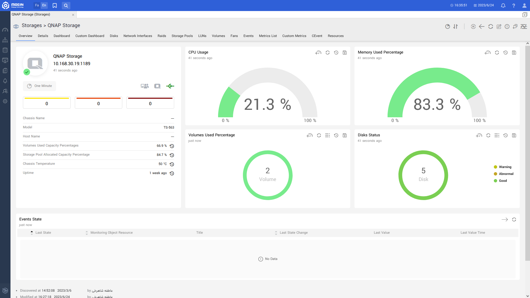
Task: Open the user profile icon
Action: pyautogui.click(x=524, y=6)
